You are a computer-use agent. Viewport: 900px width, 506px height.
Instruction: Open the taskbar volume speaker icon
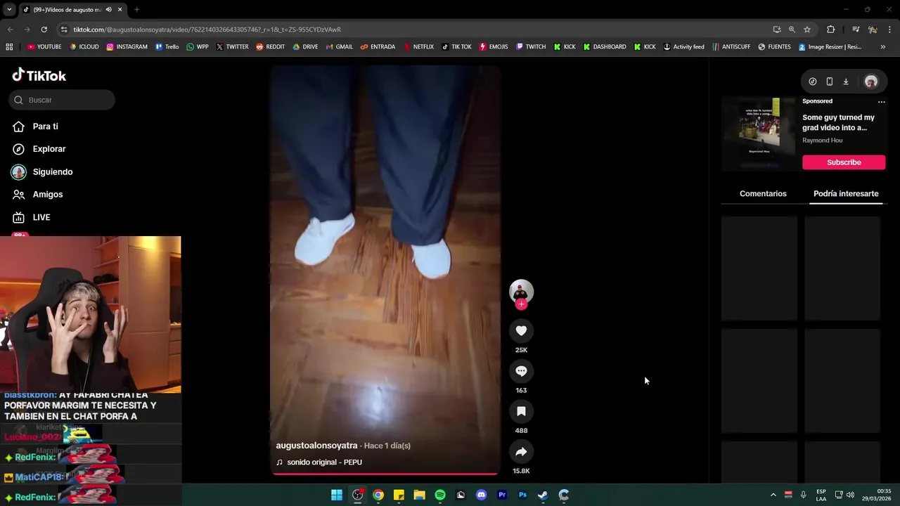click(x=850, y=495)
